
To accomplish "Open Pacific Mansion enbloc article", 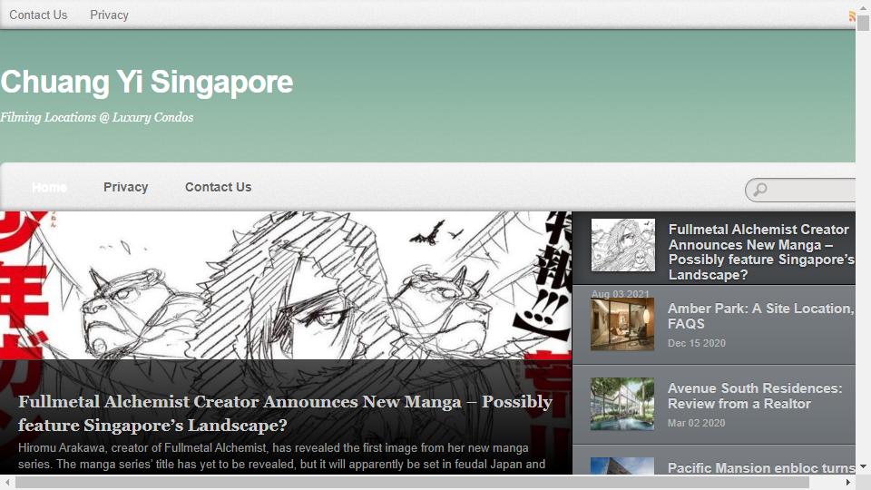I will (x=761, y=468).
